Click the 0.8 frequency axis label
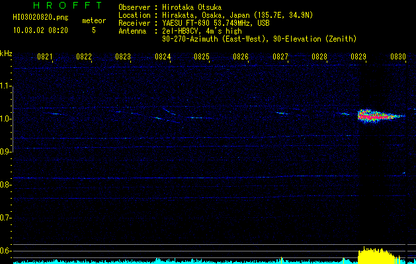 5,185
